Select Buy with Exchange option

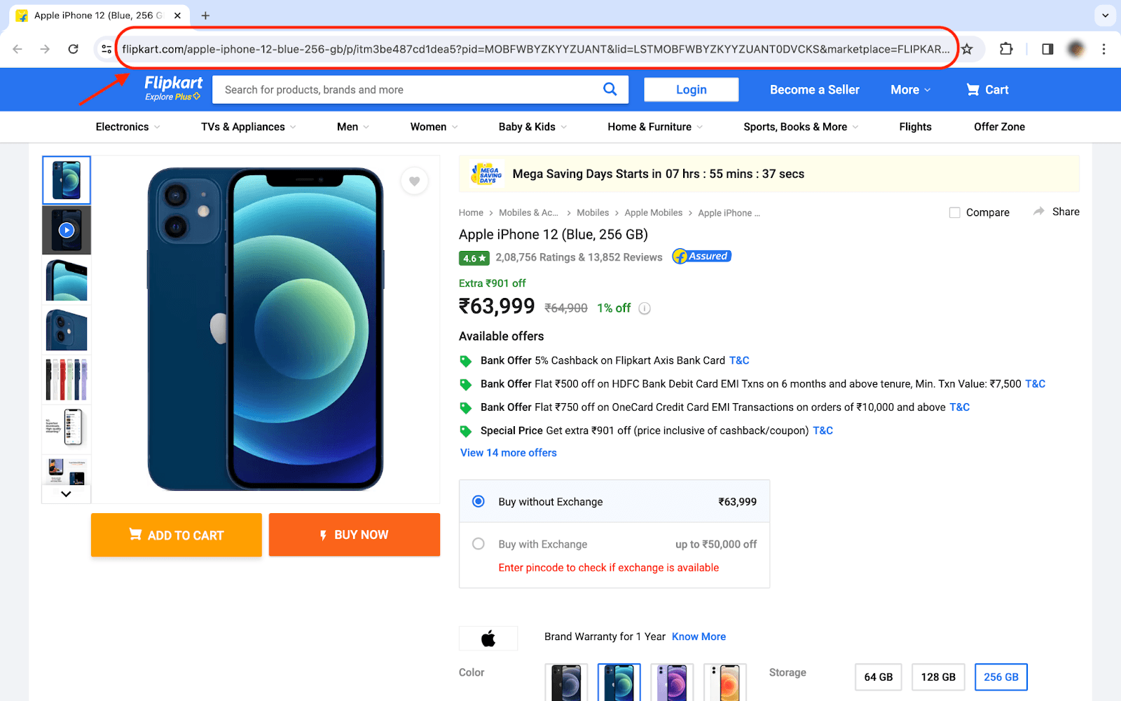pyautogui.click(x=479, y=544)
